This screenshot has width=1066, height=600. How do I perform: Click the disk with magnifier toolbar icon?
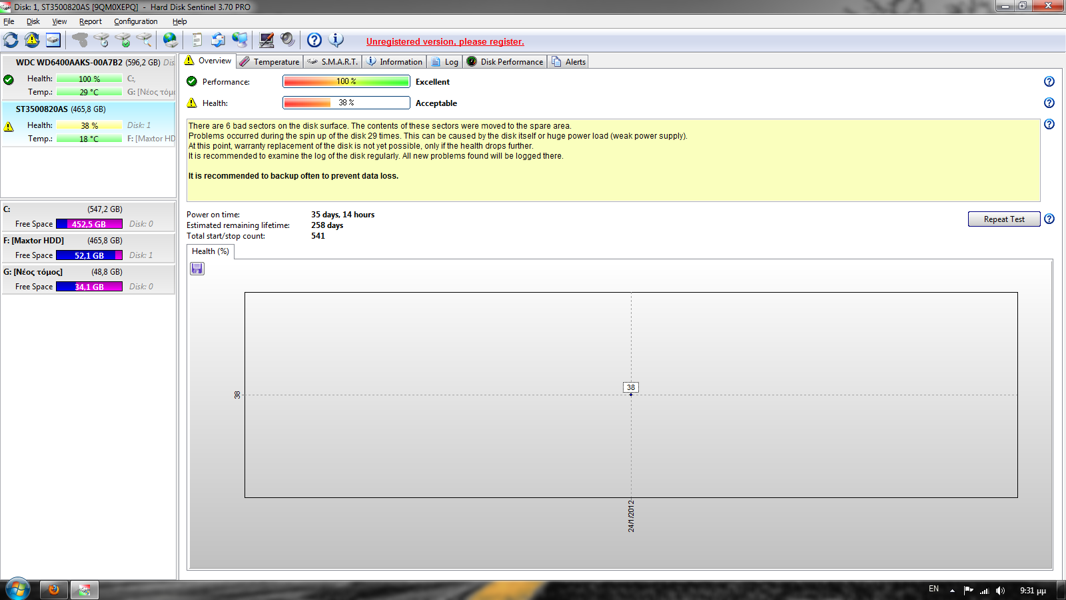(x=144, y=40)
